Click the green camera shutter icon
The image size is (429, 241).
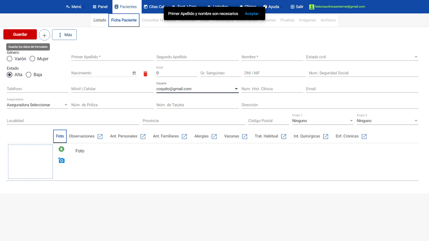coord(61,149)
